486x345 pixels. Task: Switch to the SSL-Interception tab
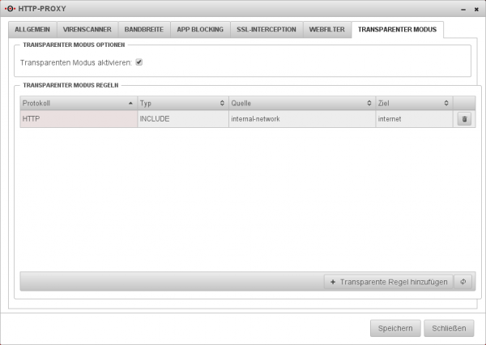(x=266, y=29)
